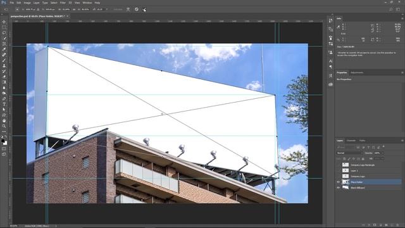Select the Lasso tool
This screenshot has height=228, width=405.
tap(4, 33)
